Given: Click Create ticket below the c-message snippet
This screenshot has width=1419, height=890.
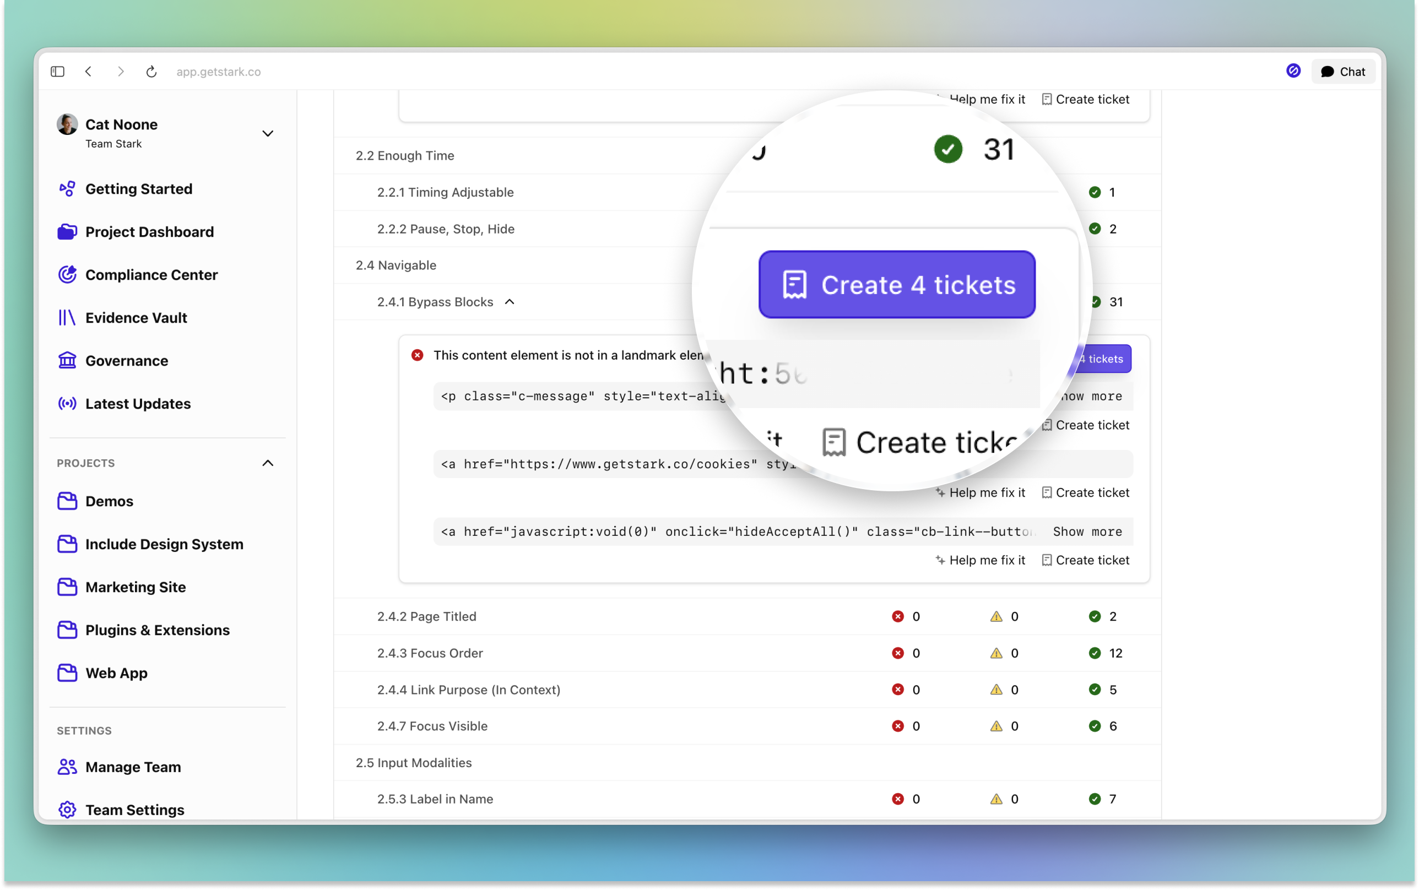Looking at the screenshot, I should pos(1085,425).
